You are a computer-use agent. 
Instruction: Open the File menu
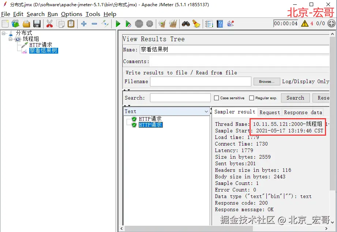pyautogui.click(x=5, y=14)
